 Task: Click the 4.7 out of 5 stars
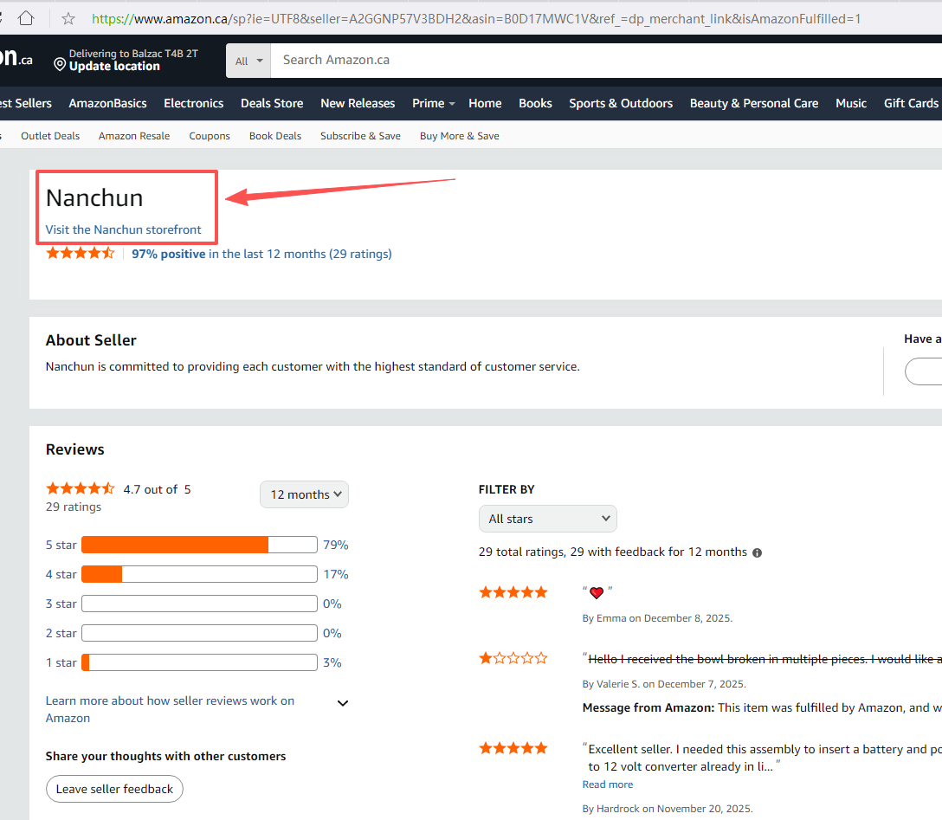click(80, 488)
